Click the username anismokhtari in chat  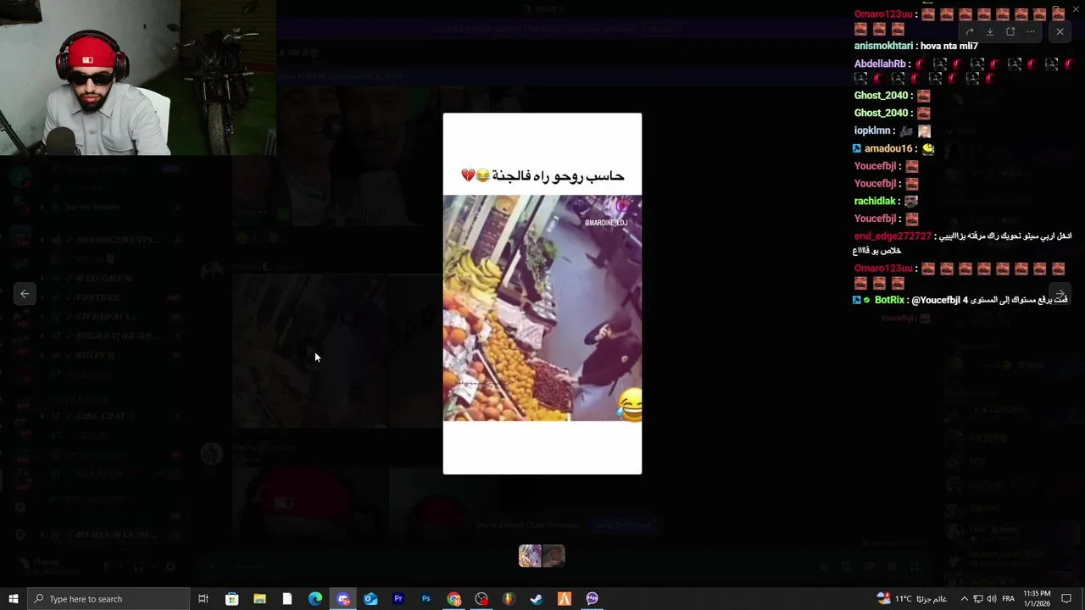click(x=883, y=46)
